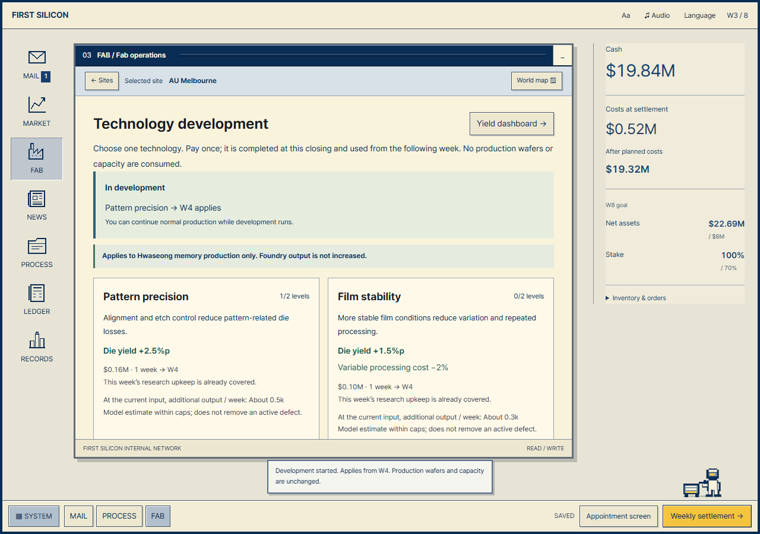Click the 'Pattern precision → W4 applies' status line

(163, 208)
